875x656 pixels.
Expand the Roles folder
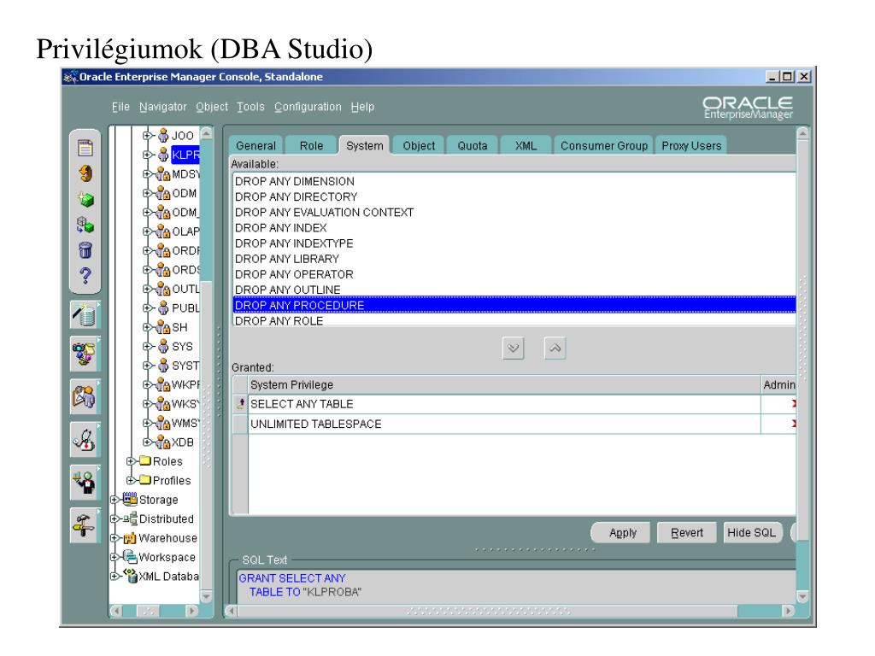(x=131, y=461)
